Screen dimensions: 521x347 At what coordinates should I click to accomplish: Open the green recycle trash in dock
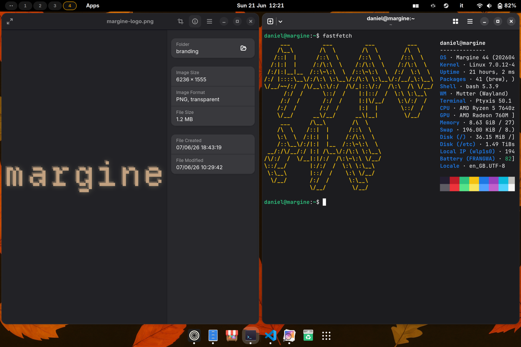308,336
